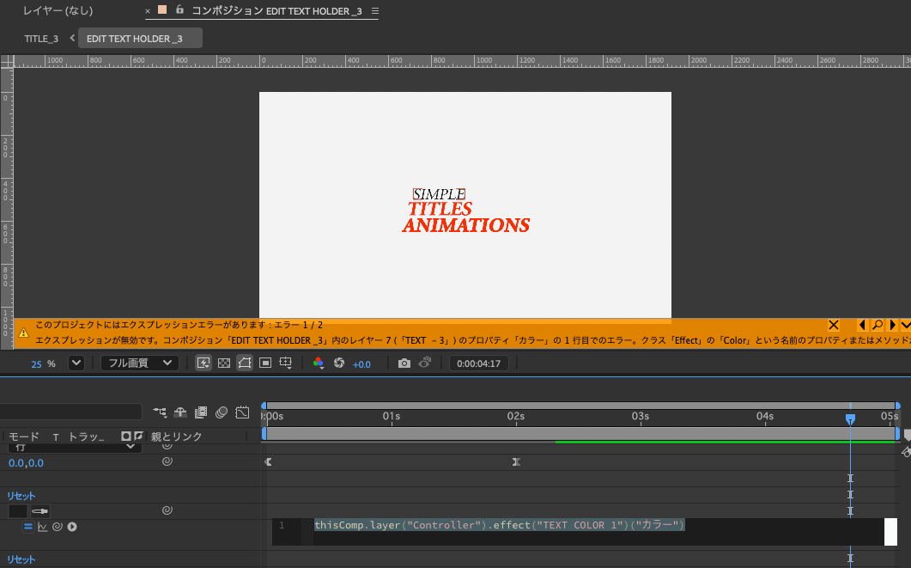
Task: Take a snapshot with camera icon
Action: click(404, 363)
